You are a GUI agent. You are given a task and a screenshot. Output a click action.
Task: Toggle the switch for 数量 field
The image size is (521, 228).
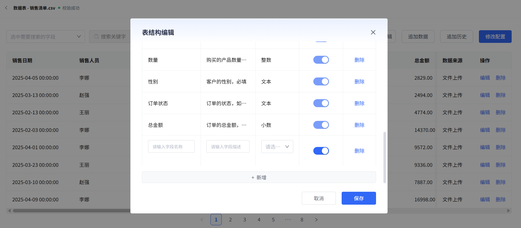[321, 60]
